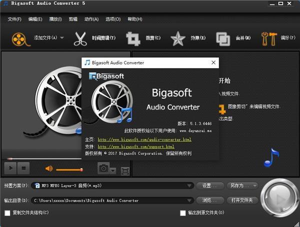Enable 复制文件夹结构(C) checkbox

7,213
